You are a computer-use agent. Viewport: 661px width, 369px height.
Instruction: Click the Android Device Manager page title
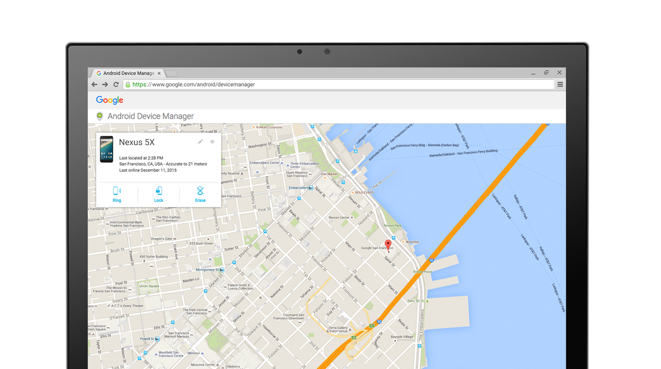[150, 116]
